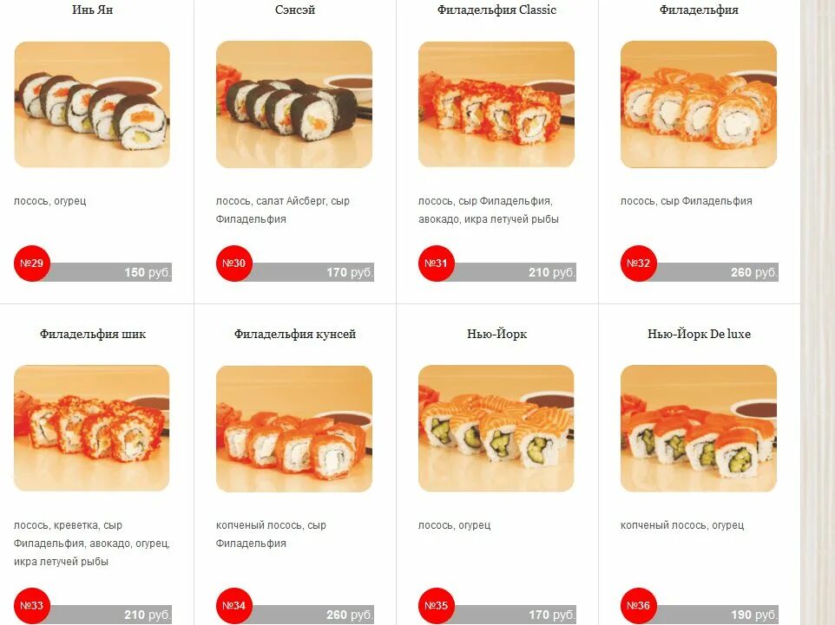
Task: Open the Филадельфия кунсей title link
Action: coord(295,334)
